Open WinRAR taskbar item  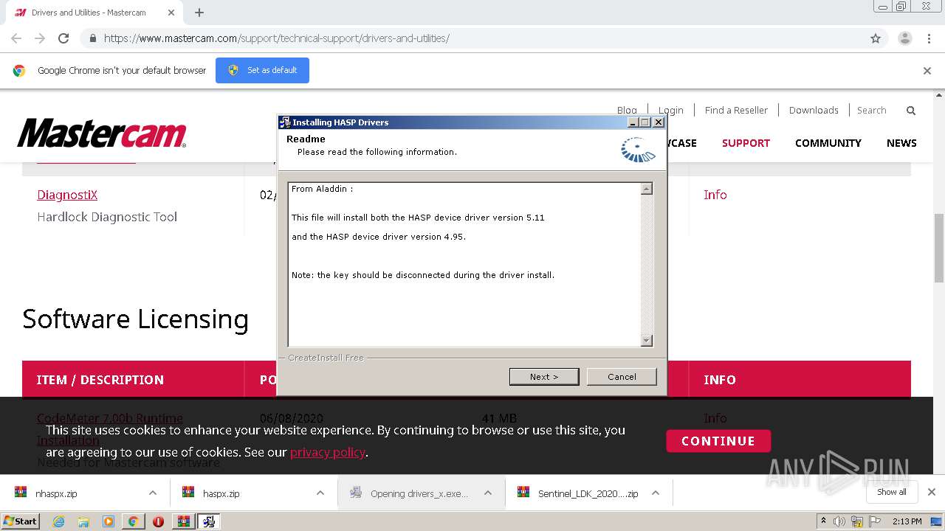[x=183, y=521]
